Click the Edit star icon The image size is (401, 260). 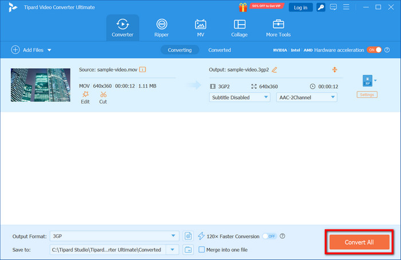[85, 94]
